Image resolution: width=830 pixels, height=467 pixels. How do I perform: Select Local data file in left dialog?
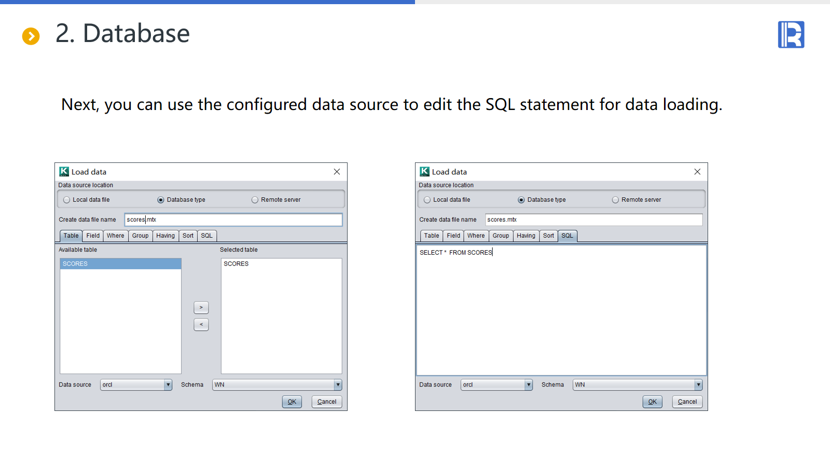coord(67,200)
